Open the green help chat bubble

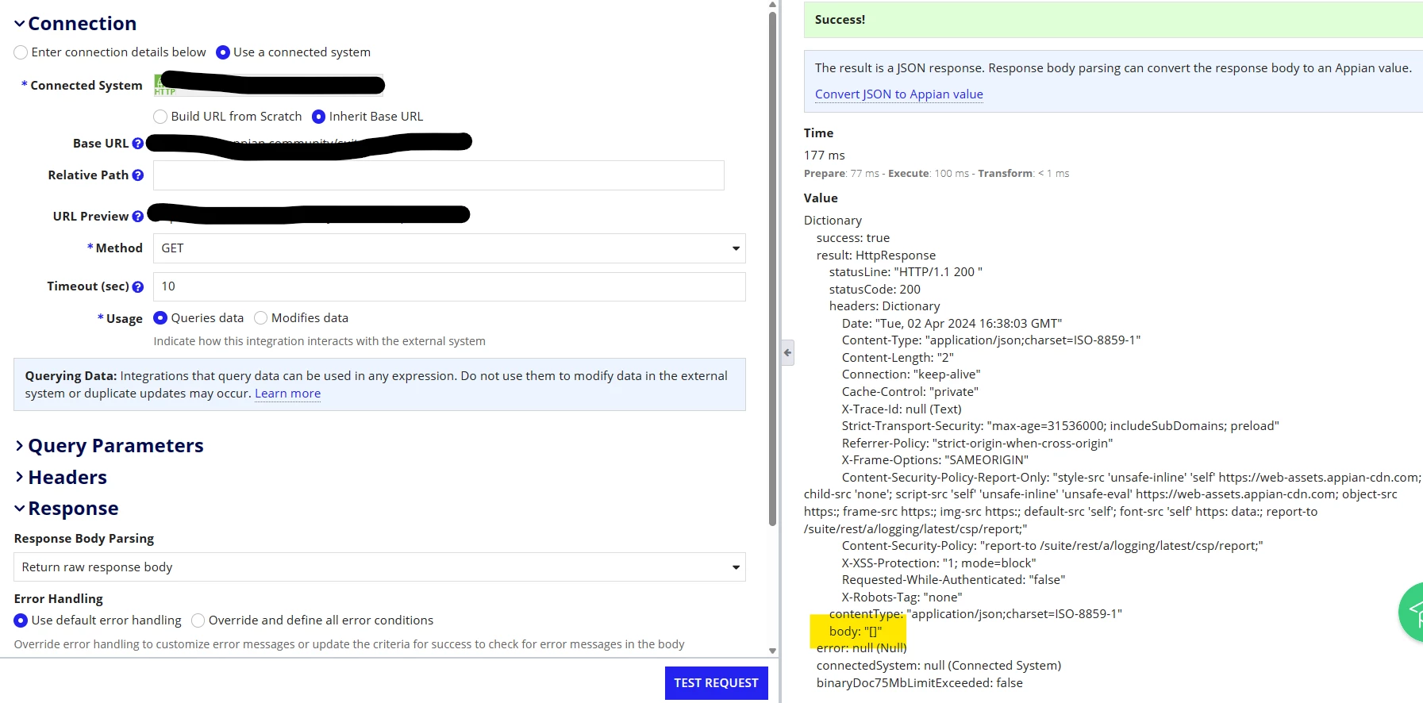(x=1412, y=611)
